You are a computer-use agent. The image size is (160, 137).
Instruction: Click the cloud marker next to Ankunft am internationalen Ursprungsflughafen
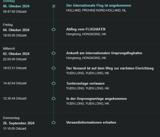pos(53,53)
